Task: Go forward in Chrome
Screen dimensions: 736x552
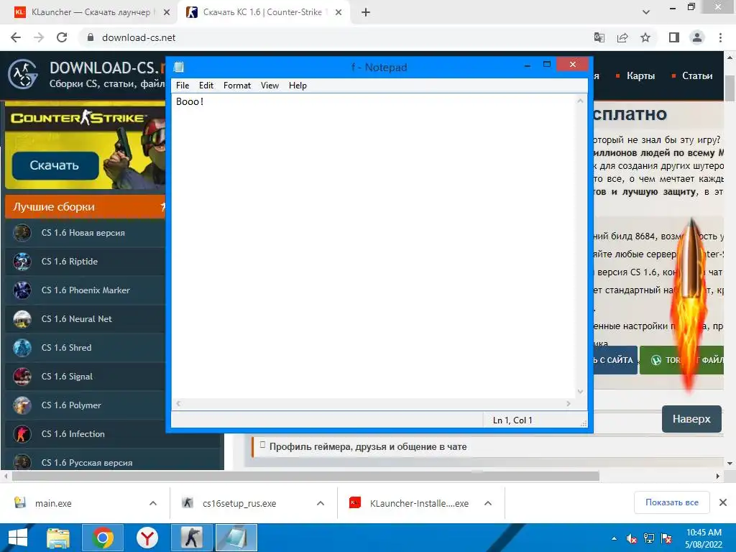Action: tap(39, 37)
